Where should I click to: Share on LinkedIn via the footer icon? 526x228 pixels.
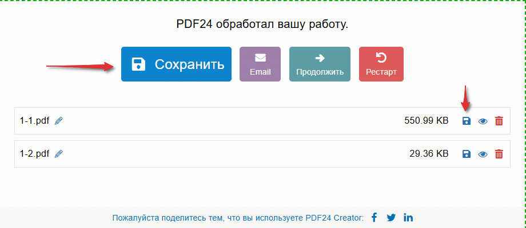point(408,218)
